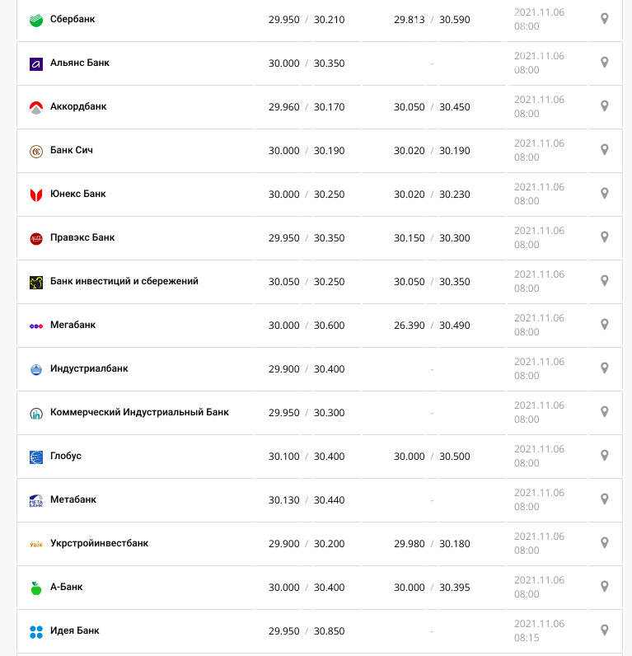Open map pin for Правэкс Банк
The height and width of the screenshot is (656, 632).
pos(604,237)
